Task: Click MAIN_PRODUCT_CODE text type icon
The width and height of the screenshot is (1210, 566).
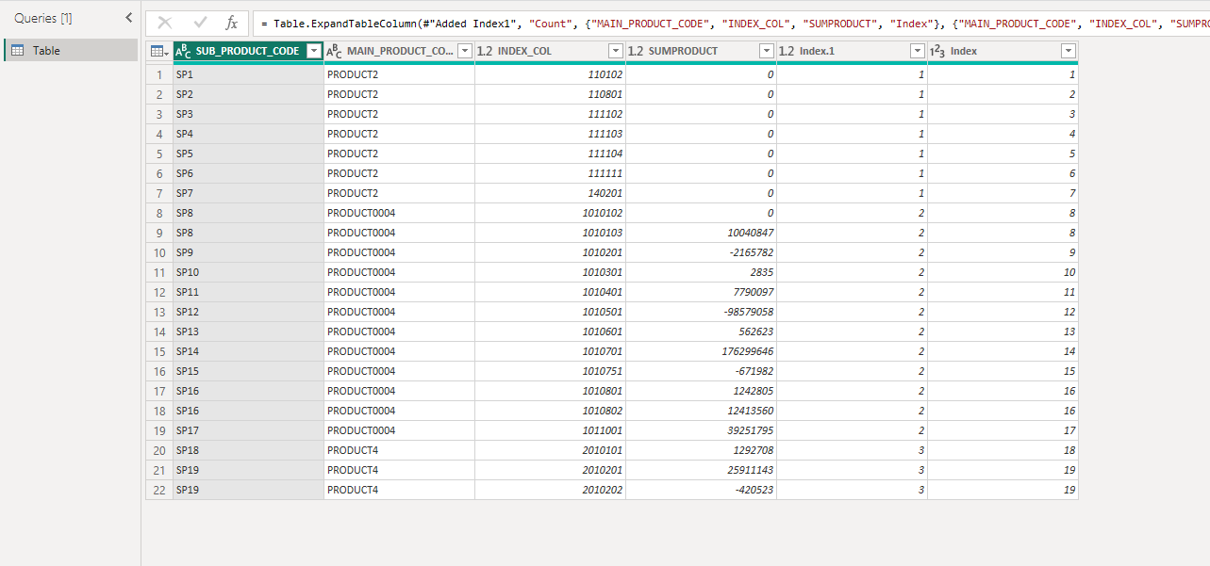Action: (x=334, y=51)
